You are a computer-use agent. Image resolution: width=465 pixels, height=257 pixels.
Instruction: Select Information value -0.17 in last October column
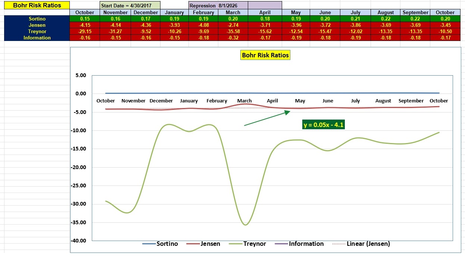pos(445,38)
